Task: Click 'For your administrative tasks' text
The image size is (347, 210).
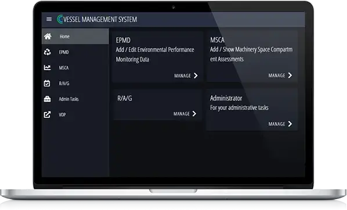Action: pyautogui.click(x=239, y=108)
